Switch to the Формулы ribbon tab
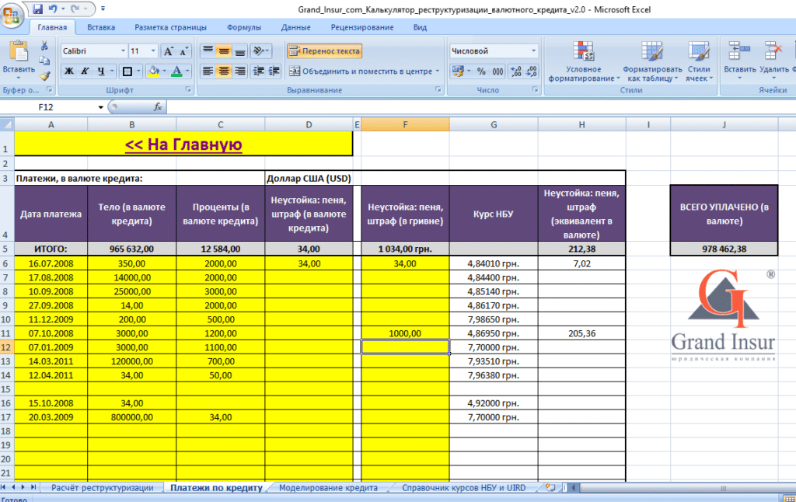The height and width of the screenshot is (502, 796). (x=243, y=27)
